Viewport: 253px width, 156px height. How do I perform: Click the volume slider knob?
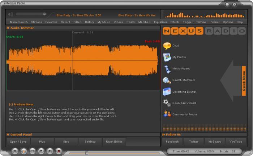[44, 14]
